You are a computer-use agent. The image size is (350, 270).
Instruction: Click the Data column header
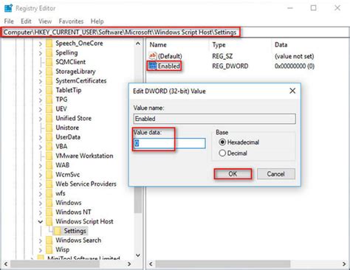coord(281,45)
